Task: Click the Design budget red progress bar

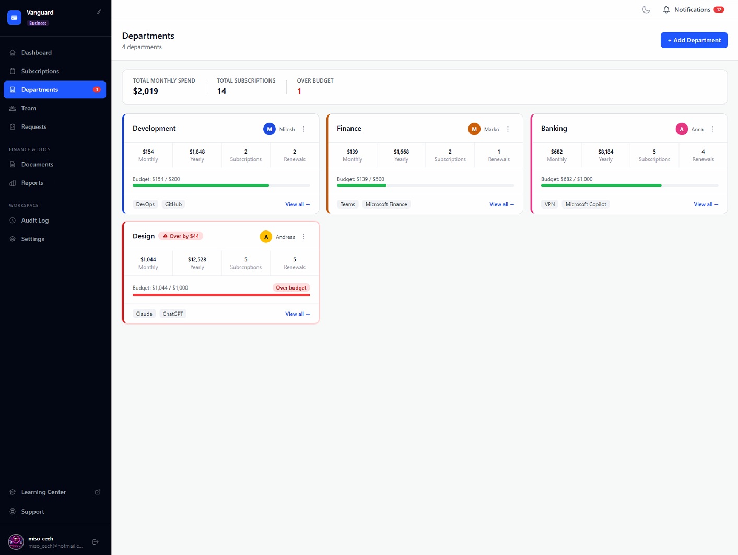Action: click(221, 295)
